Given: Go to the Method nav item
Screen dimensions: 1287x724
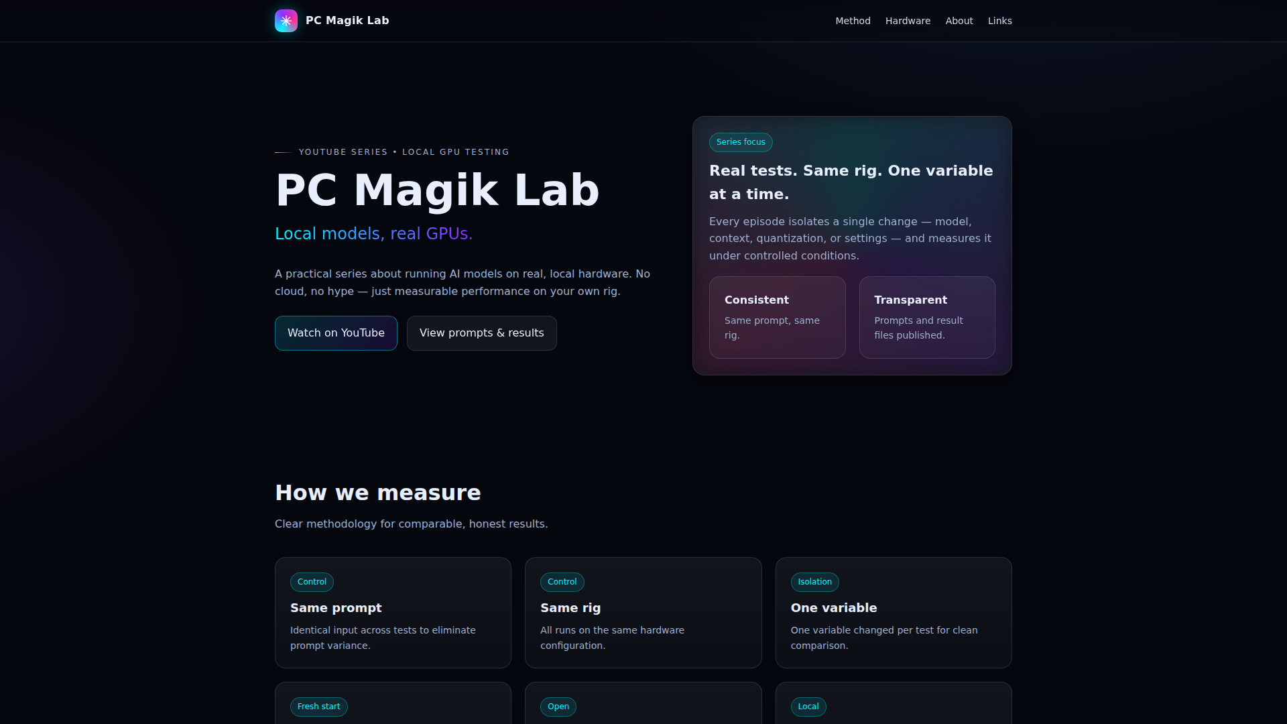Looking at the screenshot, I should [853, 21].
